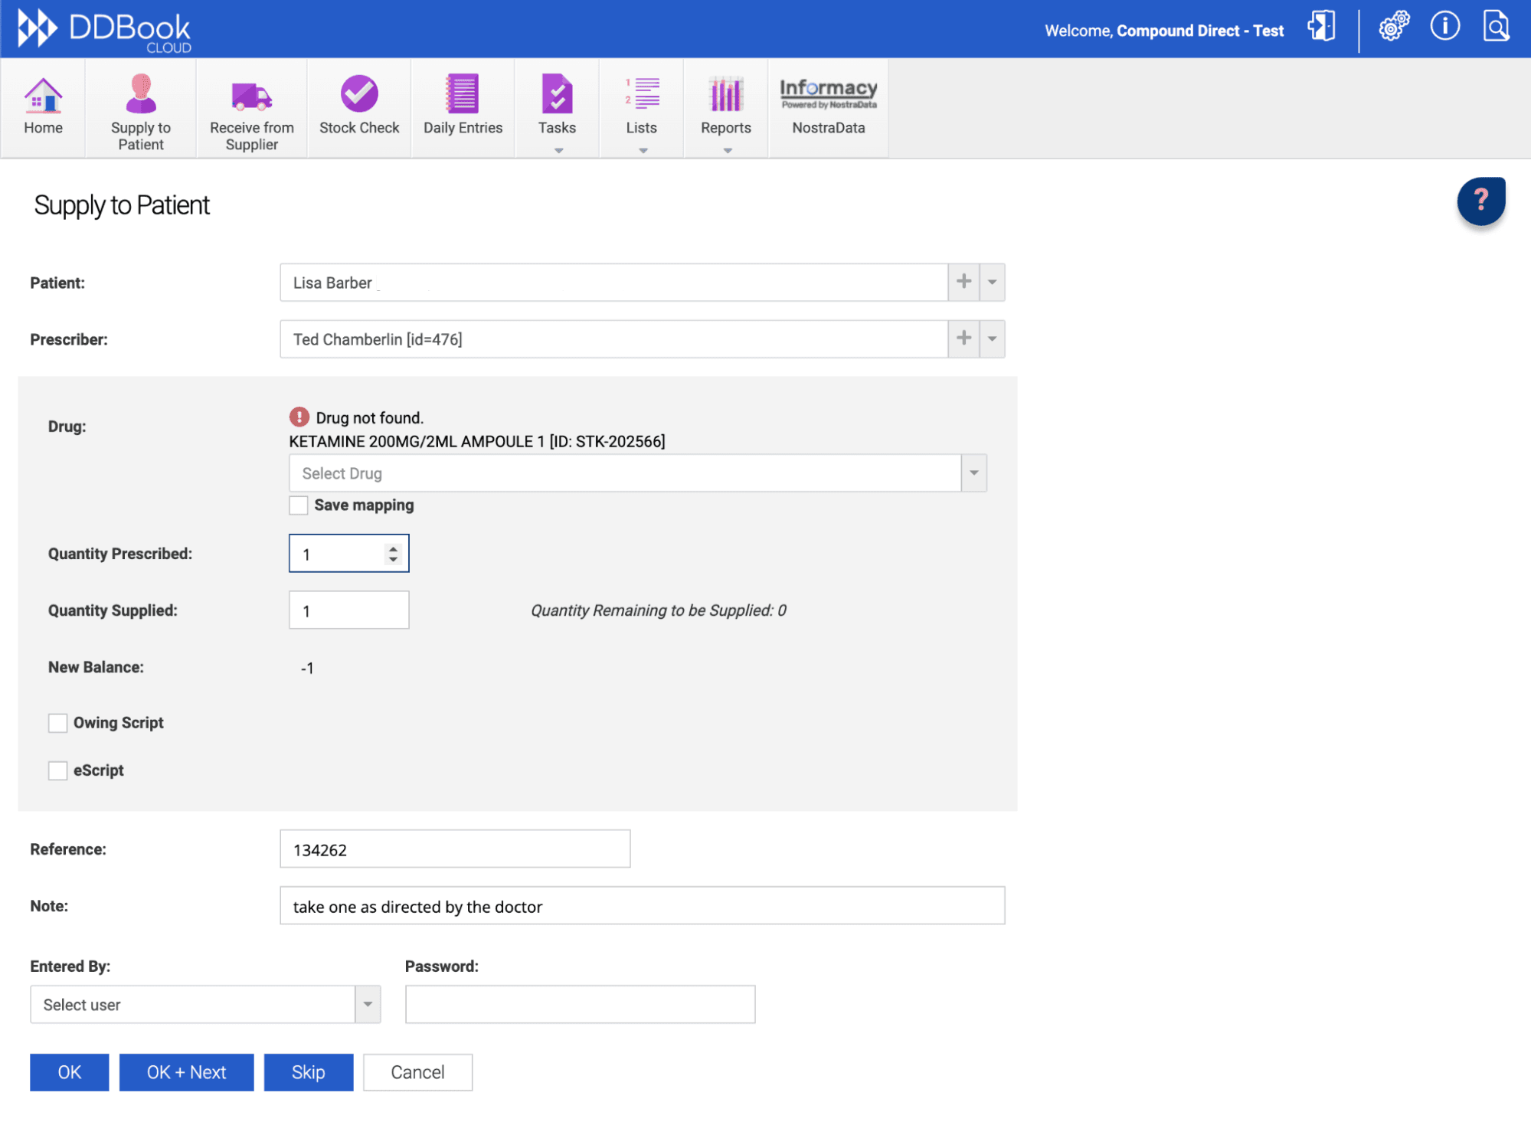Screen dimensions: 1531x1148
Task: Click the DDBook Cloud logo
Action: coord(105,31)
